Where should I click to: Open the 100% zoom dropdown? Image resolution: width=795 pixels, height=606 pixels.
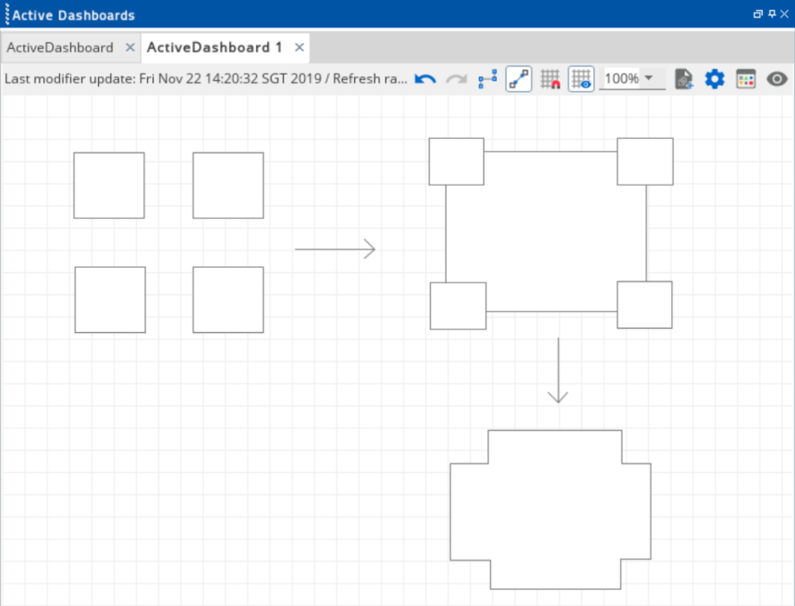pyautogui.click(x=649, y=78)
